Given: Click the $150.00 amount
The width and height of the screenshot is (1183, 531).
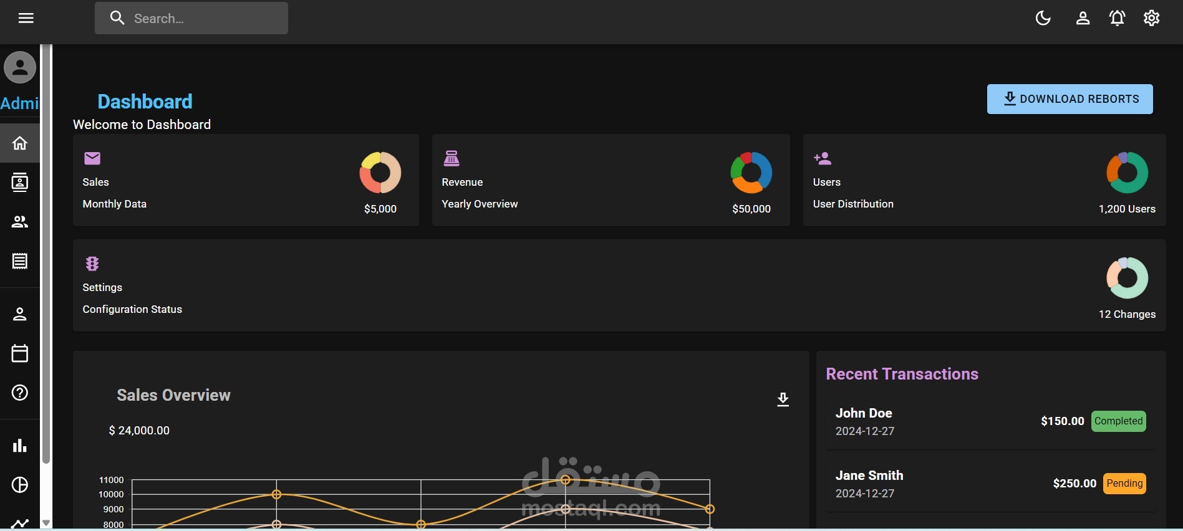Looking at the screenshot, I should (x=1063, y=421).
